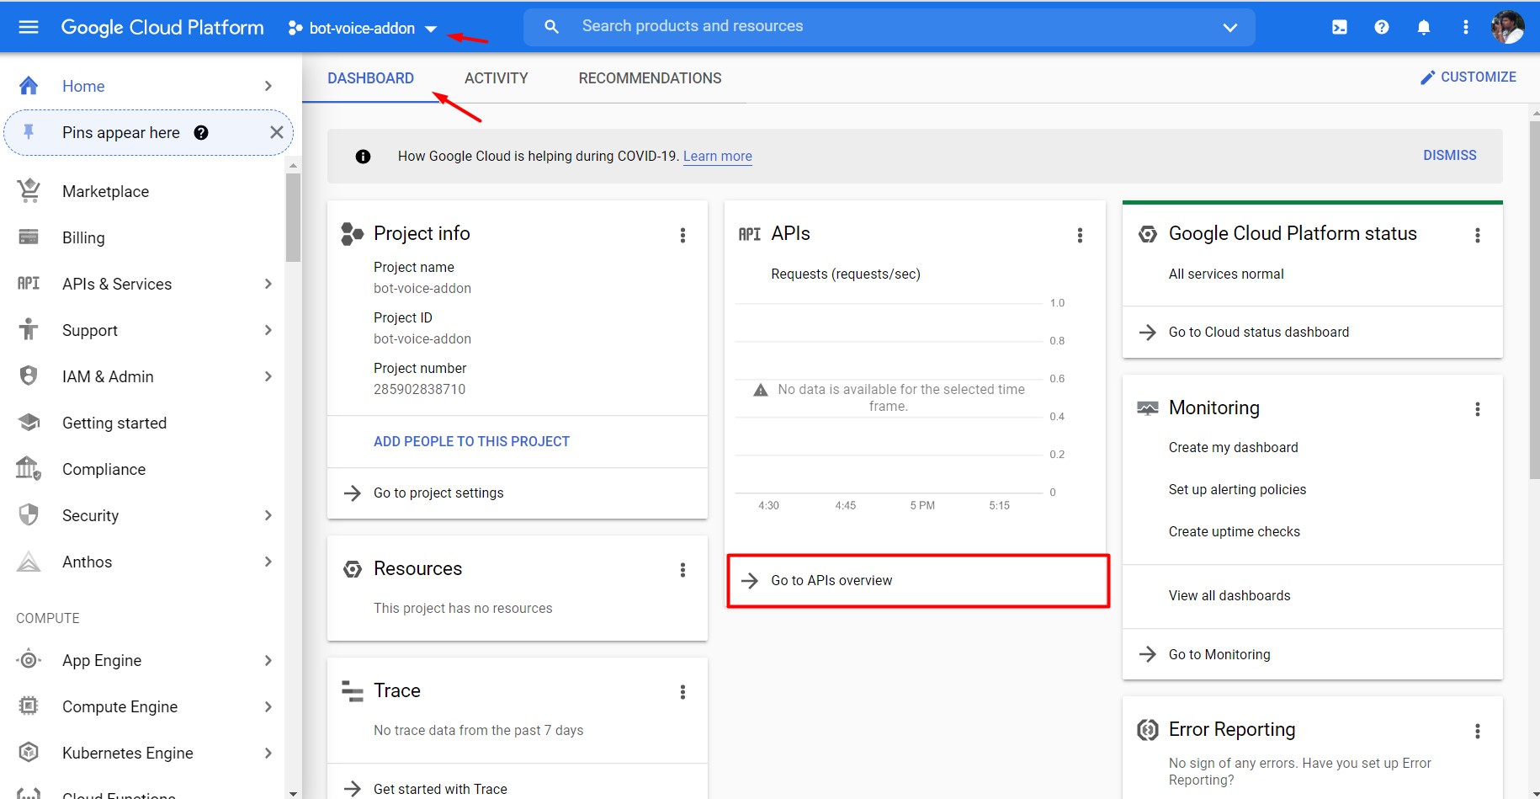Viewport: 1540px width, 799px height.
Task: Open the hamburger navigation menu
Action: point(29,27)
